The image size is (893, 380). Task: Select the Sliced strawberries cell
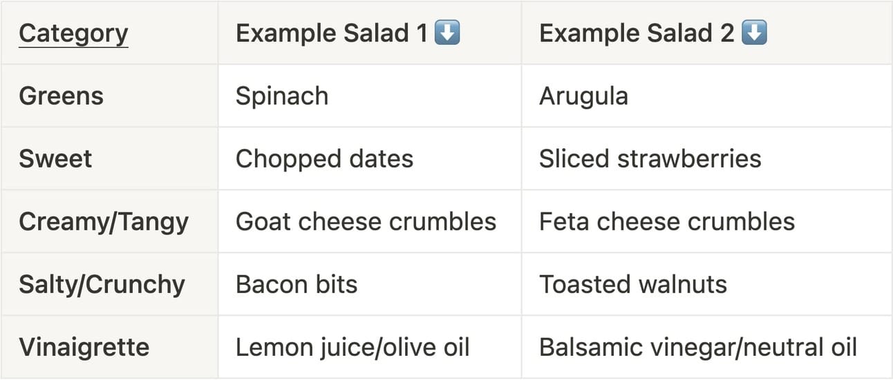pyautogui.click(x=650, y=159)
